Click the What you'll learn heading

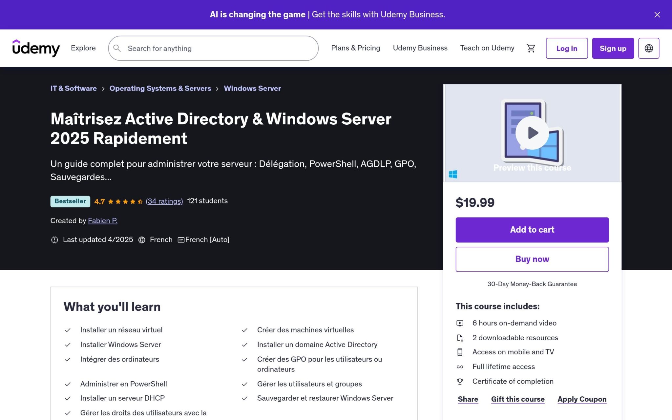[x=112, y=307]
